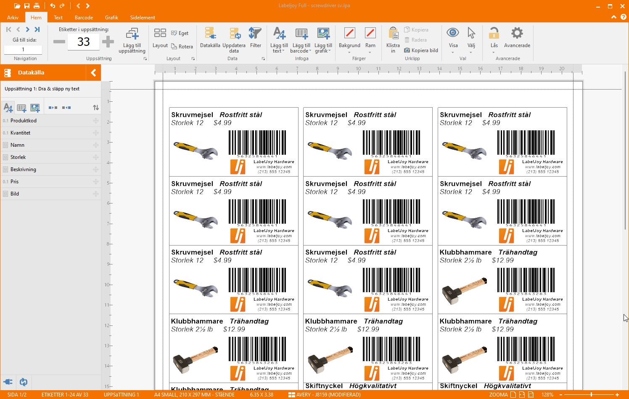This screenshot has width=629, height=399.
Task: Open Lägg till barcode dropdown
Action: (301, 40)
